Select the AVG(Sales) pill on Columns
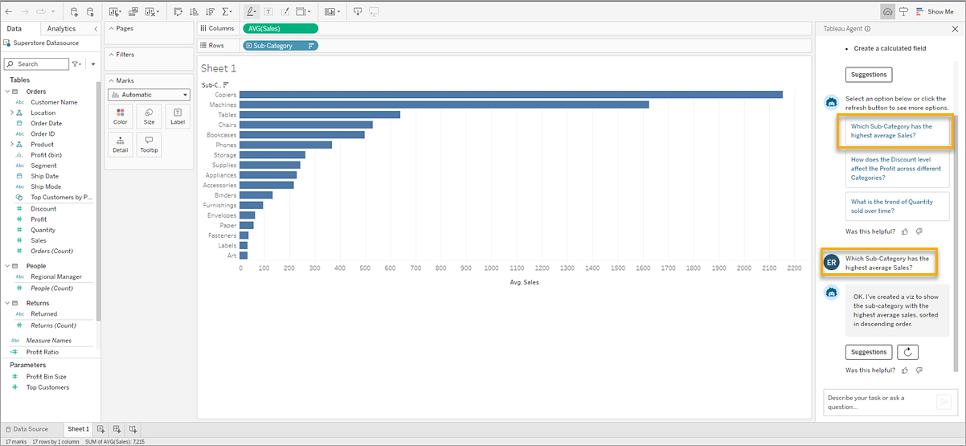 pyautogui.click(x=280, y=29)
